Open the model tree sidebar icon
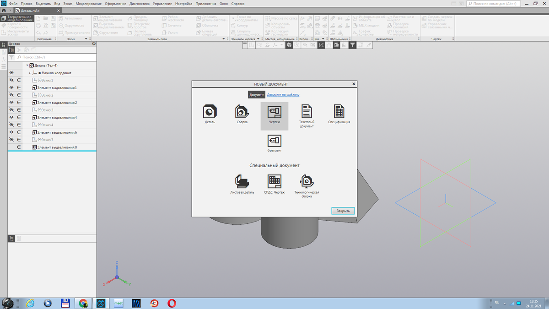The height and width of the screenshot is (309, 549). point(4,44)
